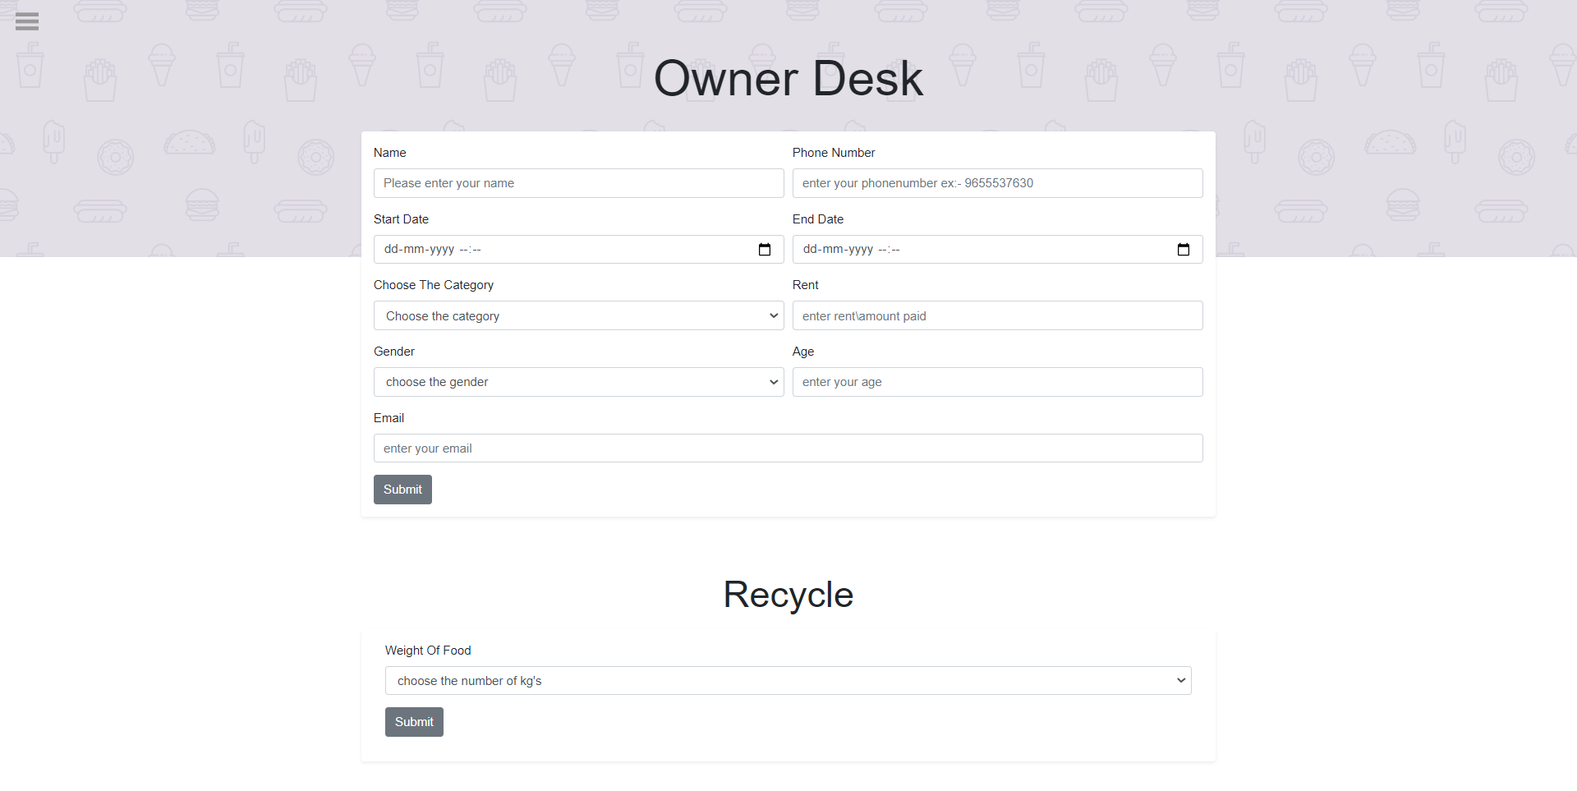Click the Weight Of Food label

pos(428,651)
